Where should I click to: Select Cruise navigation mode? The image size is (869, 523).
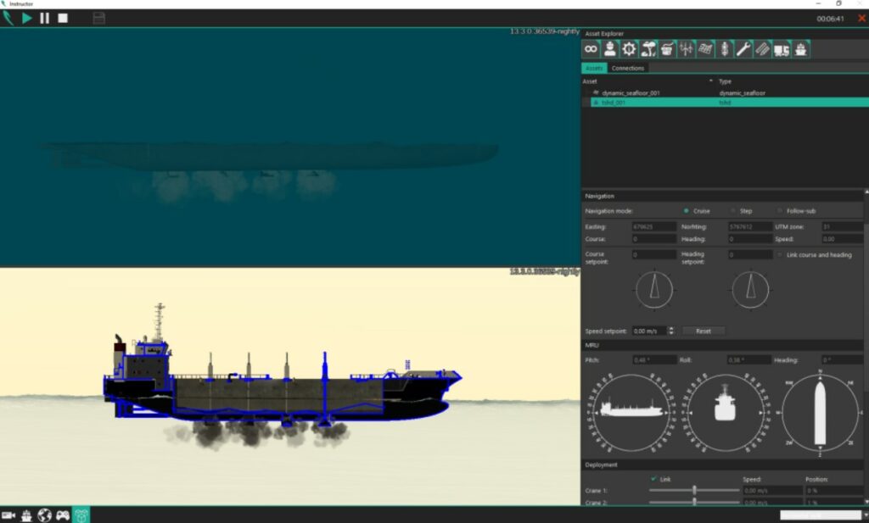coord(687,210)
